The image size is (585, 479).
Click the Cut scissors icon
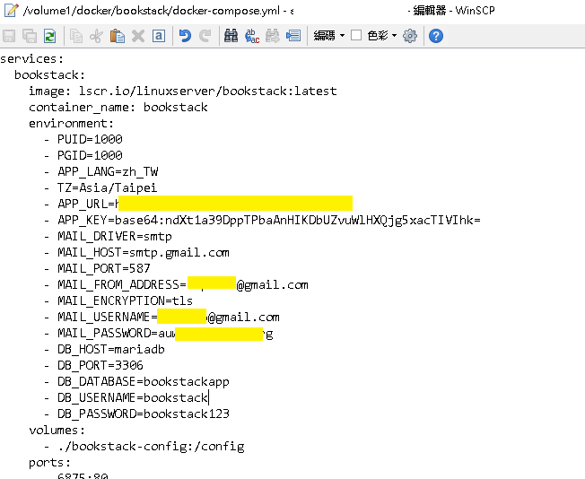pos(97,36)
